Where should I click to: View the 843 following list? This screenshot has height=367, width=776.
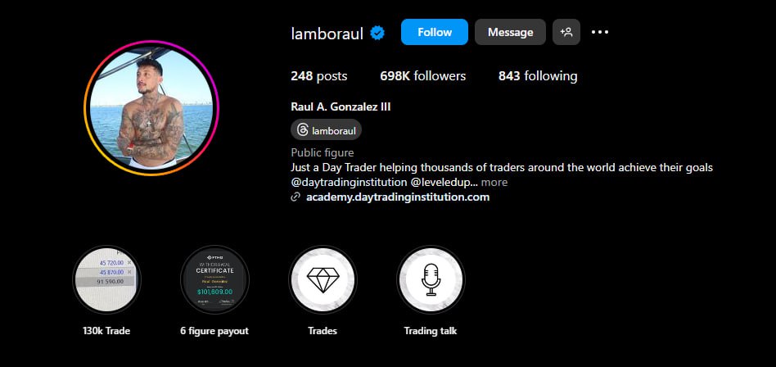pos(538,76)
